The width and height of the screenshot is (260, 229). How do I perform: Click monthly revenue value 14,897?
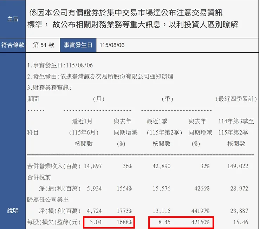pos(93,166)
